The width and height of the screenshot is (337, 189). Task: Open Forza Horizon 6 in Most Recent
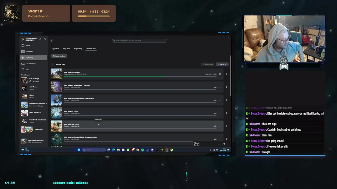[34, 113]
